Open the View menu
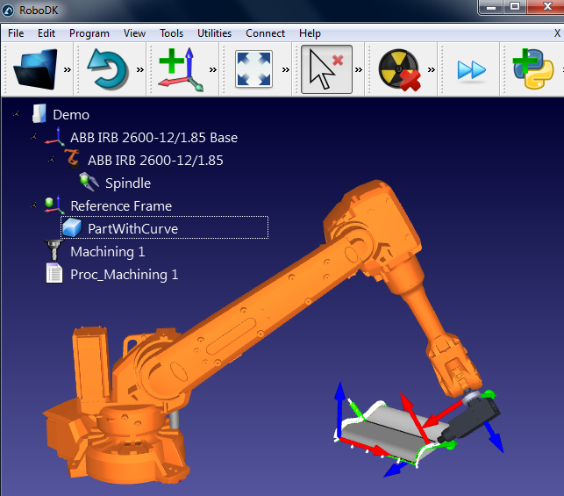 coord(134,33)
